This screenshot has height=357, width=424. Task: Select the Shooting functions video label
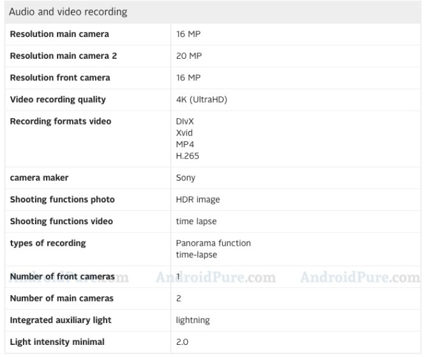coord(61,221)
